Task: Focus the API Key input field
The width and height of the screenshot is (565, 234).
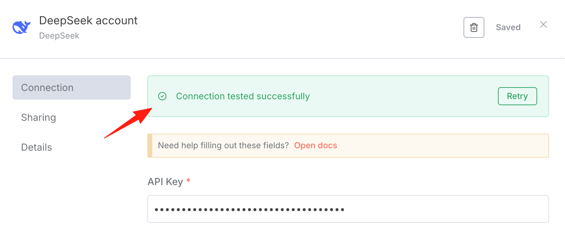Action: tap(348, 209)
